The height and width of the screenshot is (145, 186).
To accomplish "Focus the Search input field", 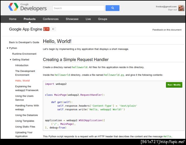I will (x=78, y=8).
